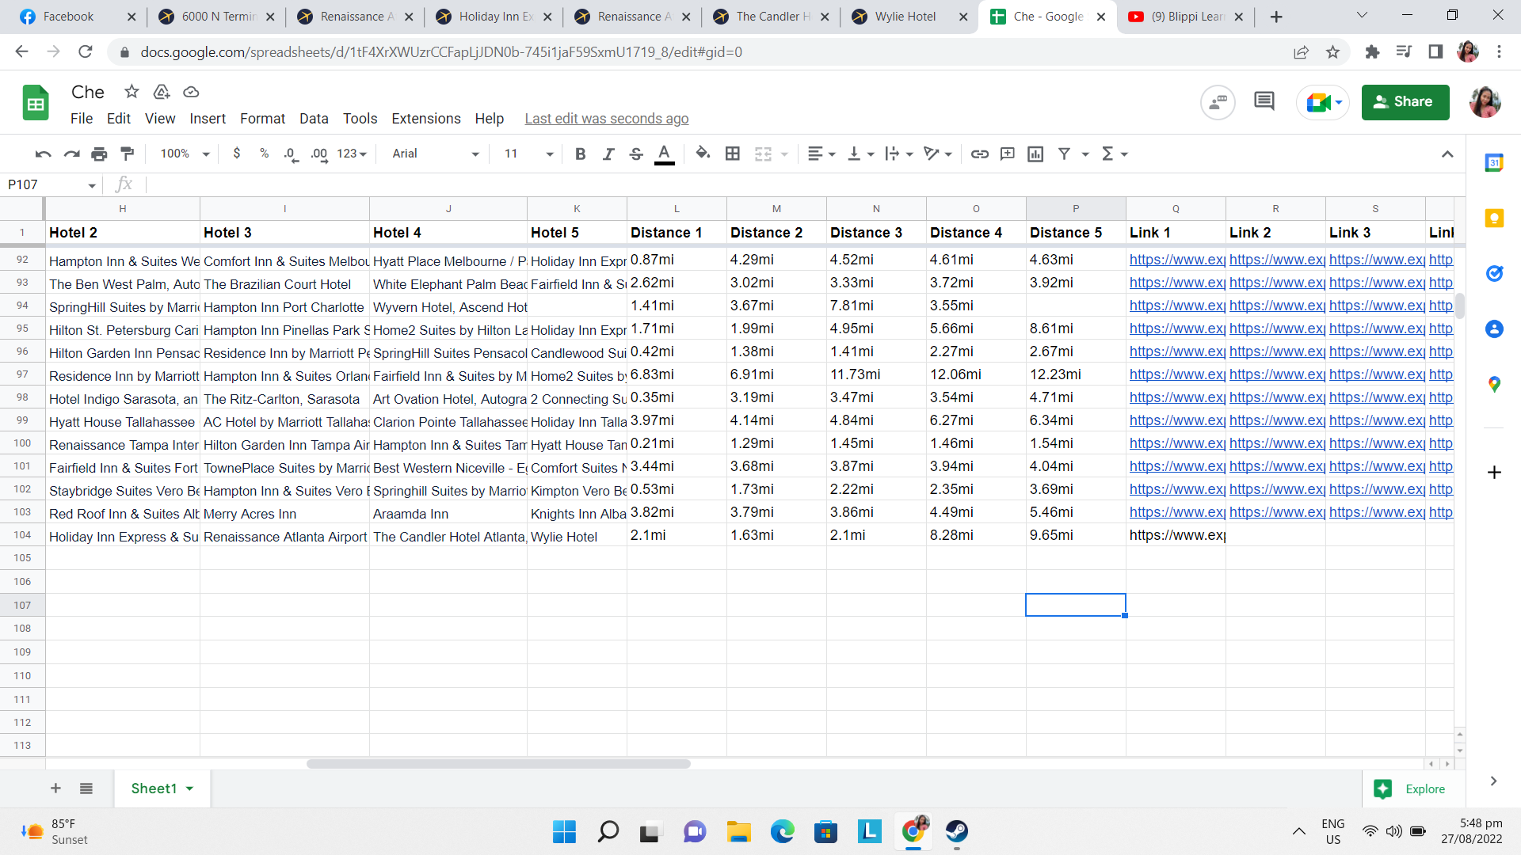Click the Insert comment icon

(1007, 154)
